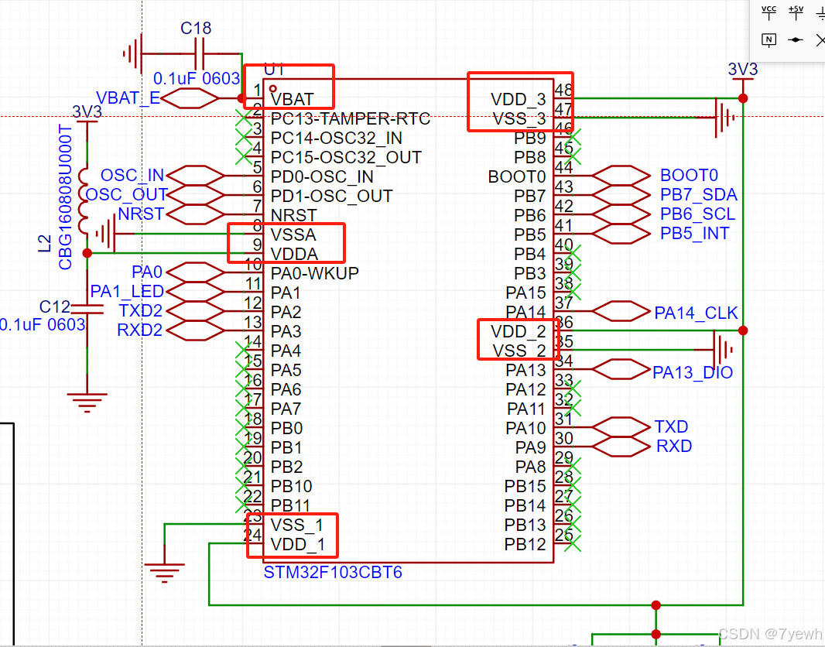Choose the junction dot placement tool
825x647 pixels.
(x=796, y=40)
